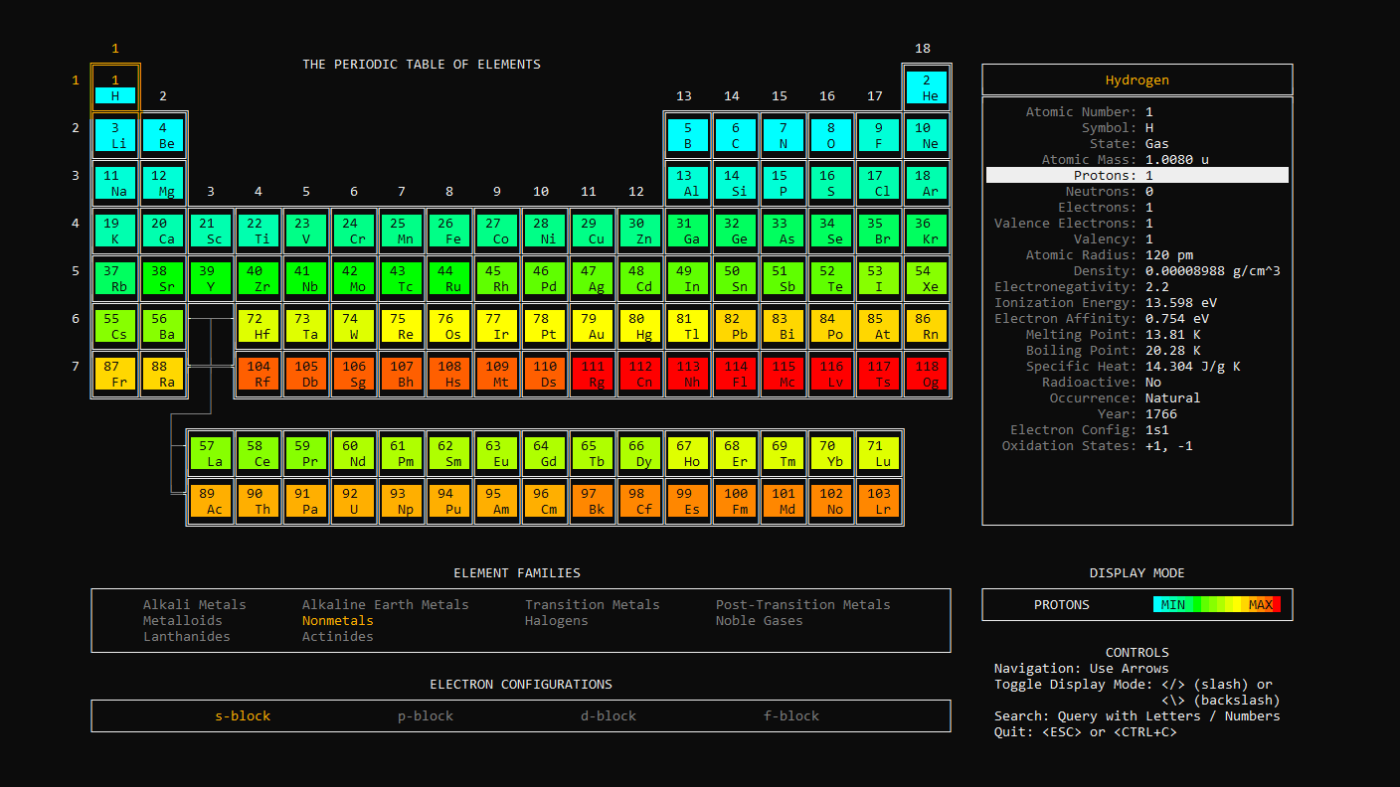Viewport: 1400px width, 787px height.
Task: Select the Lanthanum tile starting the lanthanides
Action: (x=211, y=452)
